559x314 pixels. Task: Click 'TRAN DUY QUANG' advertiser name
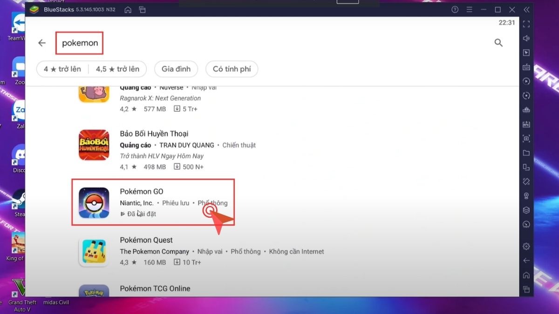(187, 145)
